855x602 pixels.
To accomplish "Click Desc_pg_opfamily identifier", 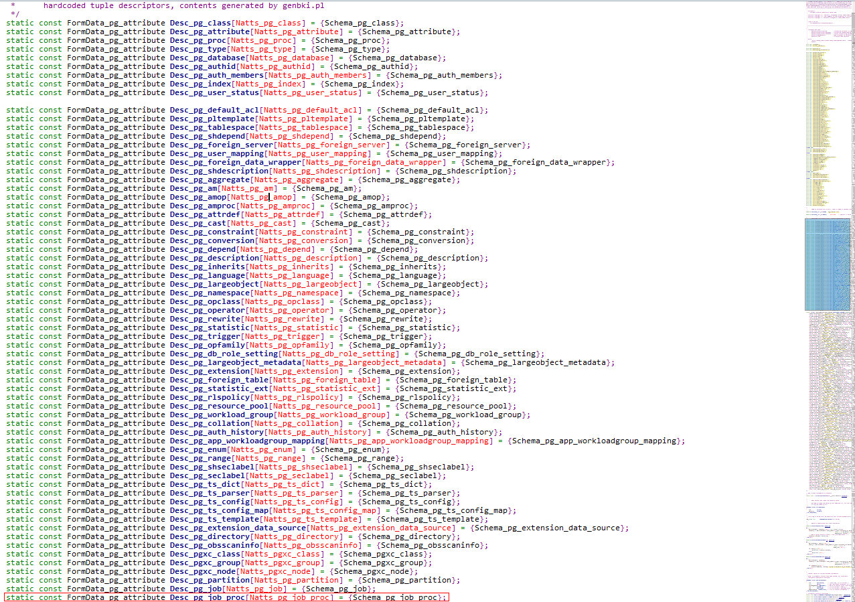I will coord(208,345).
